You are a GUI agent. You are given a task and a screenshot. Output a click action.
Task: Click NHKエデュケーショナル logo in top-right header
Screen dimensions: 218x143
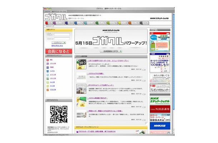click(x=159, y=18)
